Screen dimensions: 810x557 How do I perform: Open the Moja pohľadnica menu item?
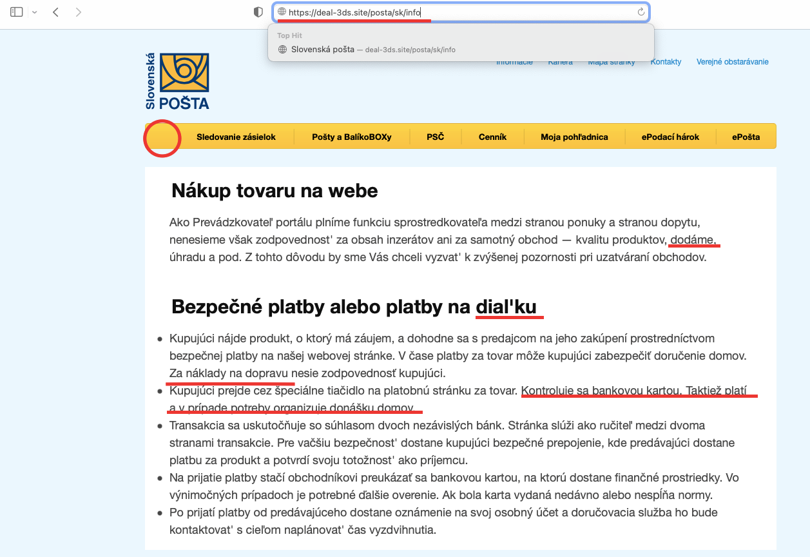tap(574, 137)
